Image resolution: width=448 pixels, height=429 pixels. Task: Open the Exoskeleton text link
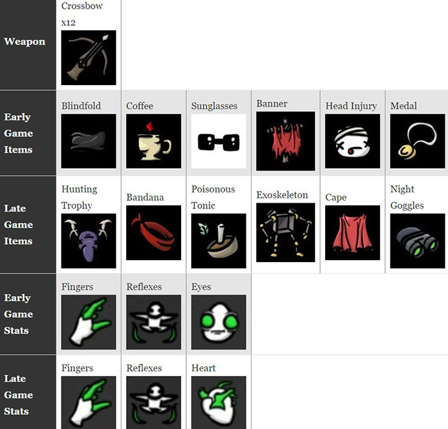coord(282,195)
